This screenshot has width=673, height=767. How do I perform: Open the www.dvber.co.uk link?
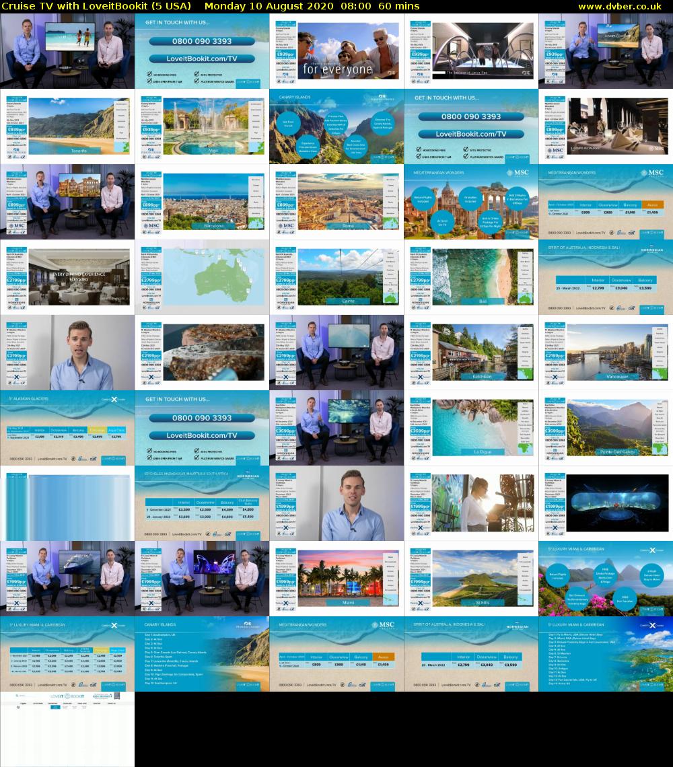[620, 6]
